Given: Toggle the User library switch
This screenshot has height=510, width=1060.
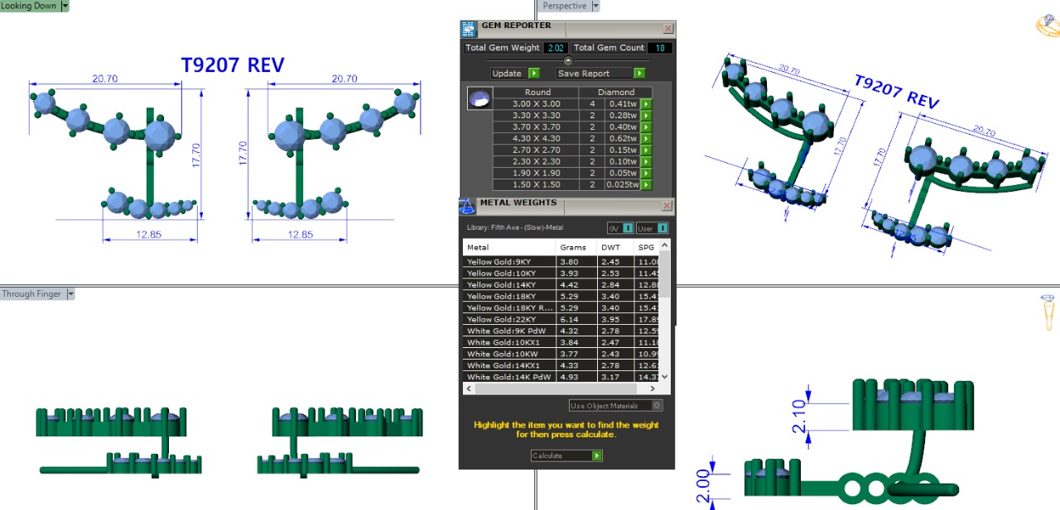Looking at the screenshot, I should pyautogui.click(x=662, y=228).
